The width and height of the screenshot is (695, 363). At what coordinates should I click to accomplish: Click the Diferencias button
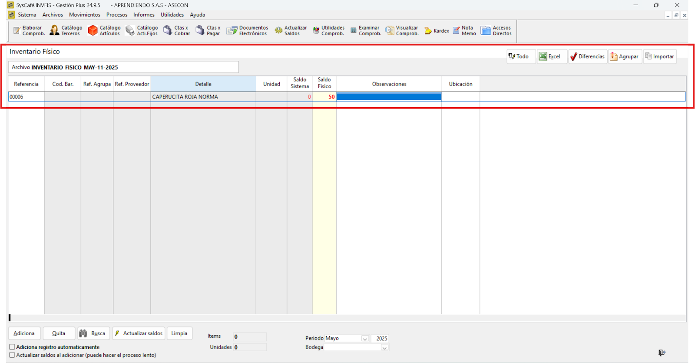[587, 56]
